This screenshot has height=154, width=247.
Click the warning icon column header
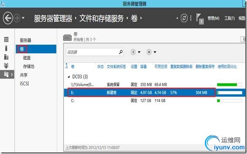tap(67, 66)
